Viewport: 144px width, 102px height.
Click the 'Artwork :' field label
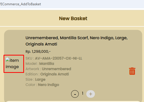pyautogui.click(x=33, y=69)
